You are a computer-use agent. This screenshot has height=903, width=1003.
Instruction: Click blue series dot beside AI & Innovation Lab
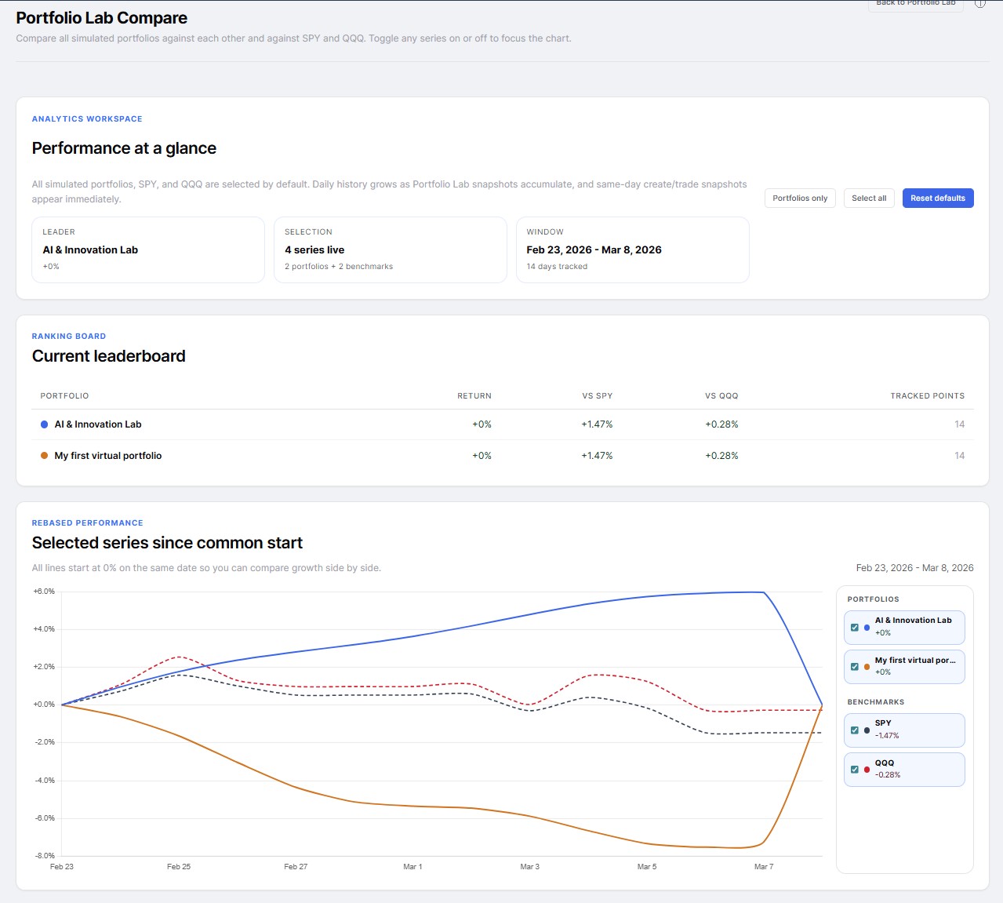tap(44, 424)
